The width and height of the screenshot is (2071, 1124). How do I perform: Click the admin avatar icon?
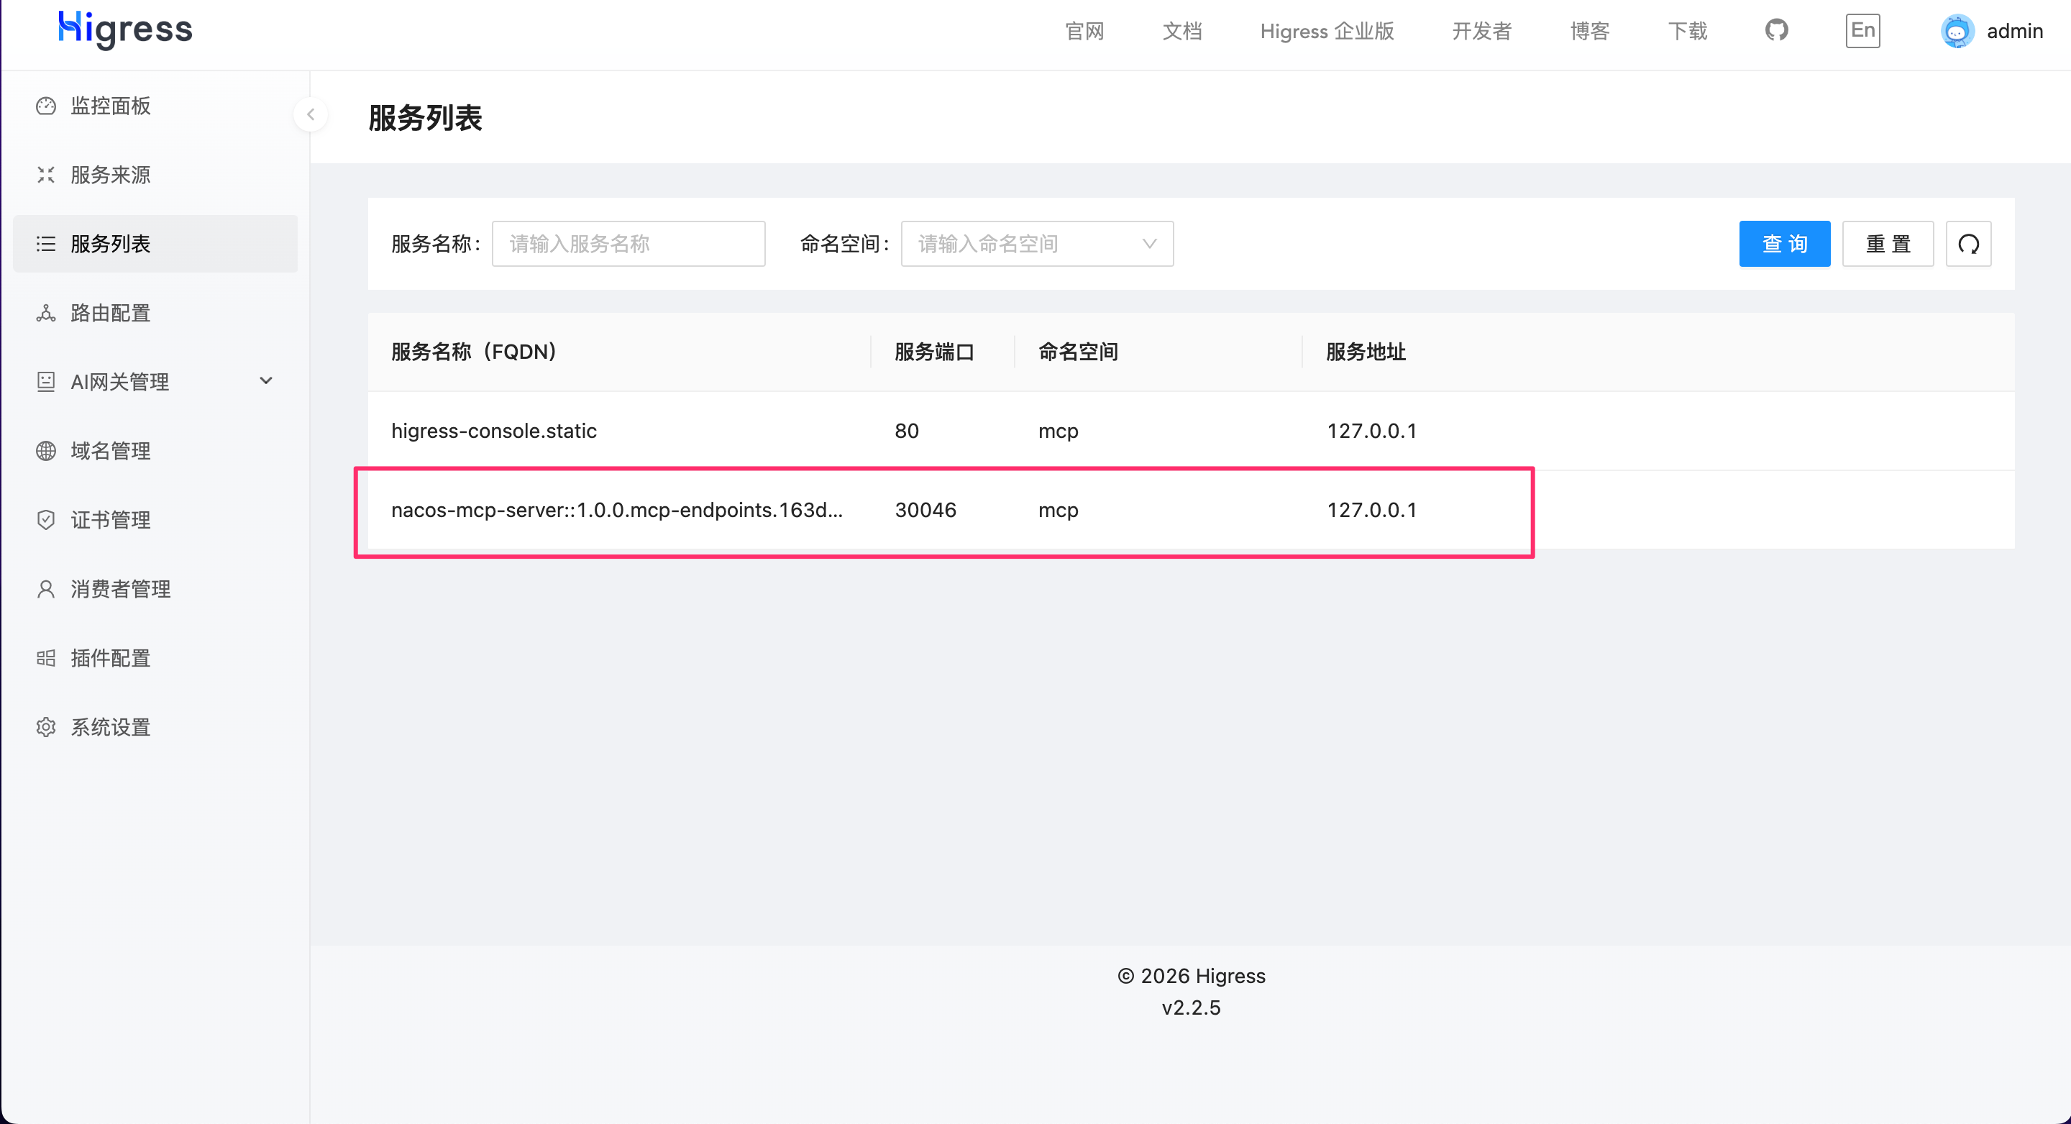pos(1957,32)
